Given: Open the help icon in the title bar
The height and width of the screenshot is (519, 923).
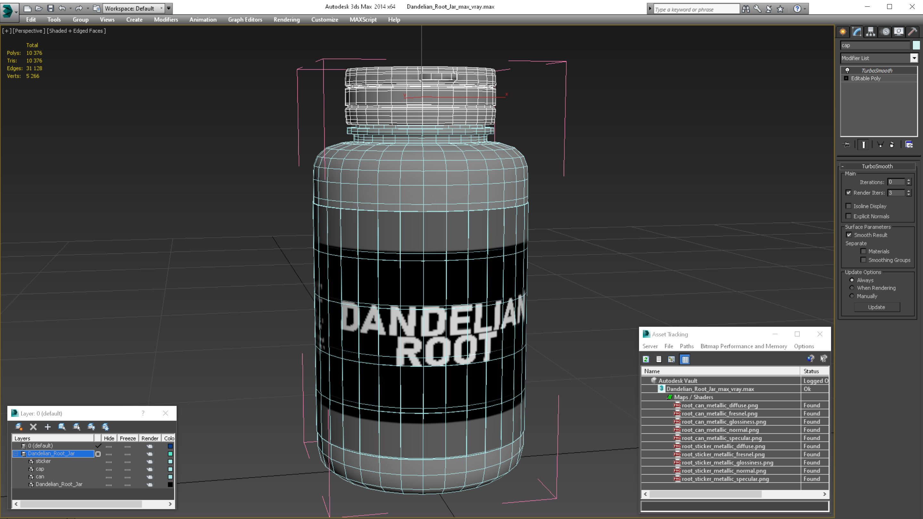Looking at the screenshot, I should 797,9.
